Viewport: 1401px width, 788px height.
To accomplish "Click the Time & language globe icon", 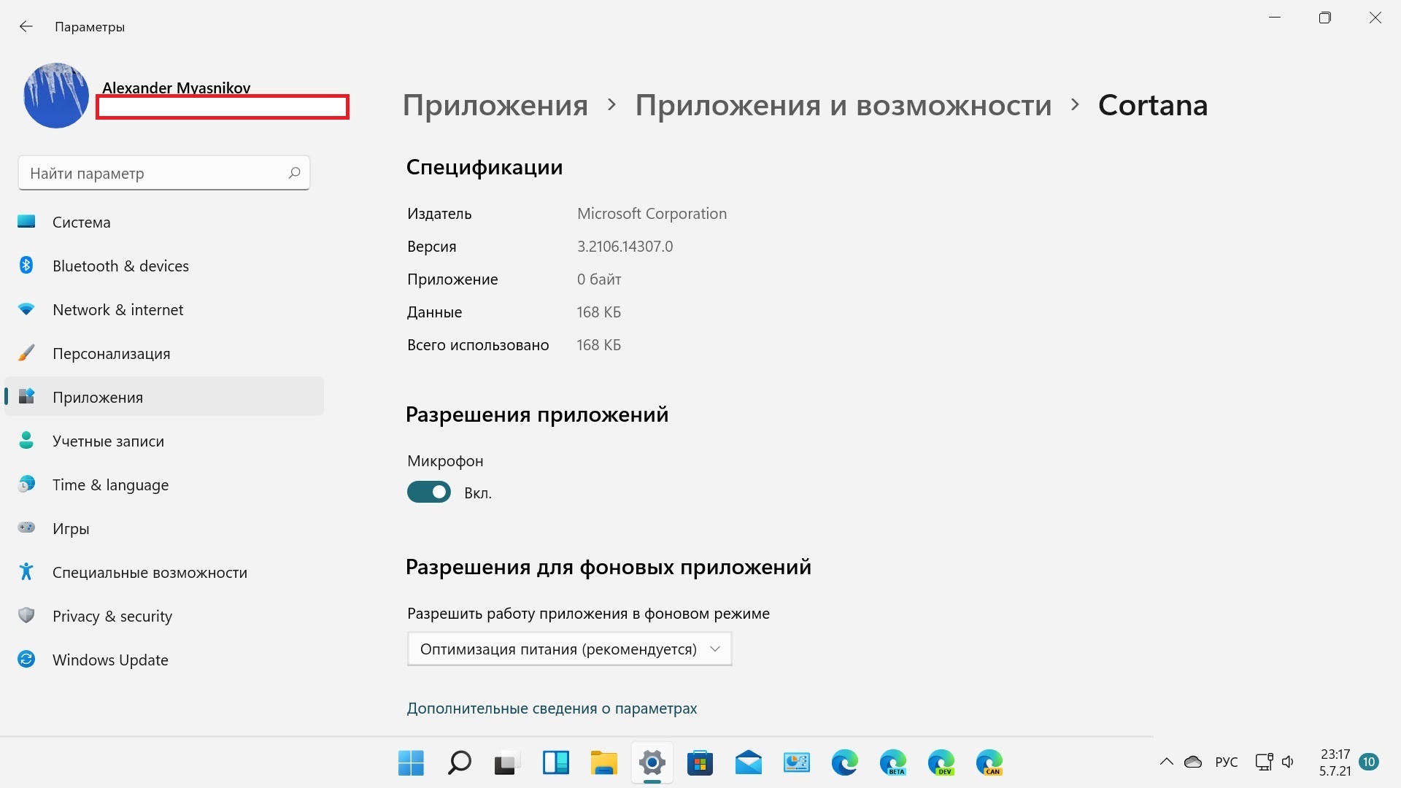I will 26,484.
